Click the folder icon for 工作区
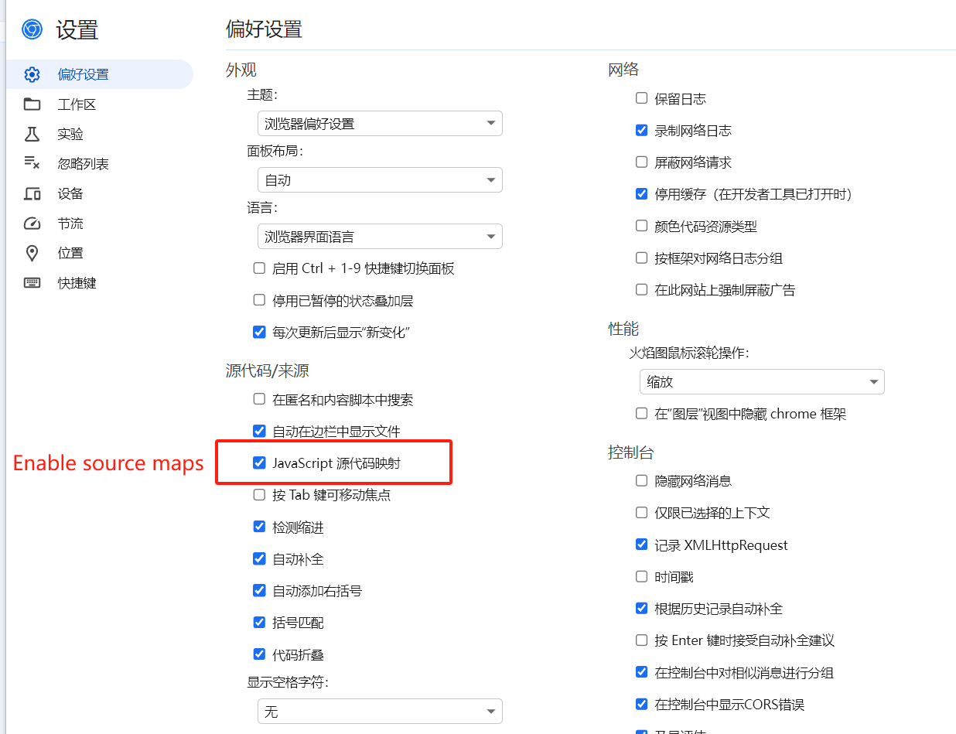 pos(32,104)
